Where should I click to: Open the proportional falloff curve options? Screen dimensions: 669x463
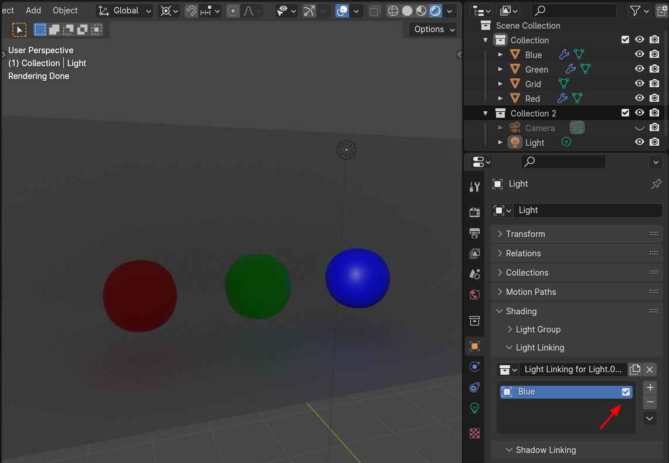click(x=252, y=11)
